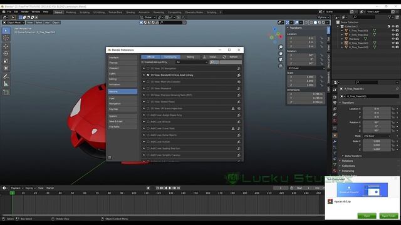Disable the BlenderKit Online Asset Library checkbox
This screenshot has width=401, height=225.
(x=148, y=75)
